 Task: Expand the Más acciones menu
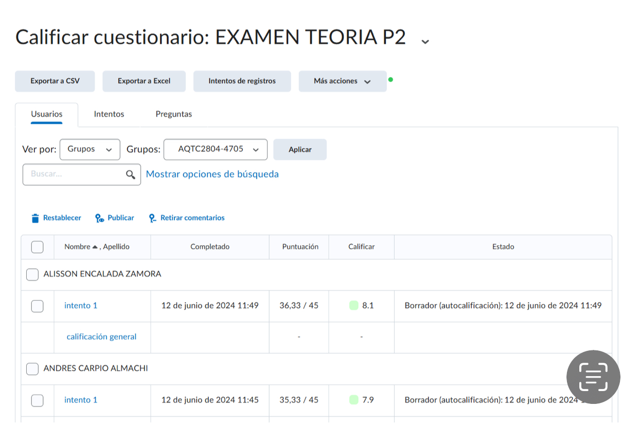(x=342, y=81)
